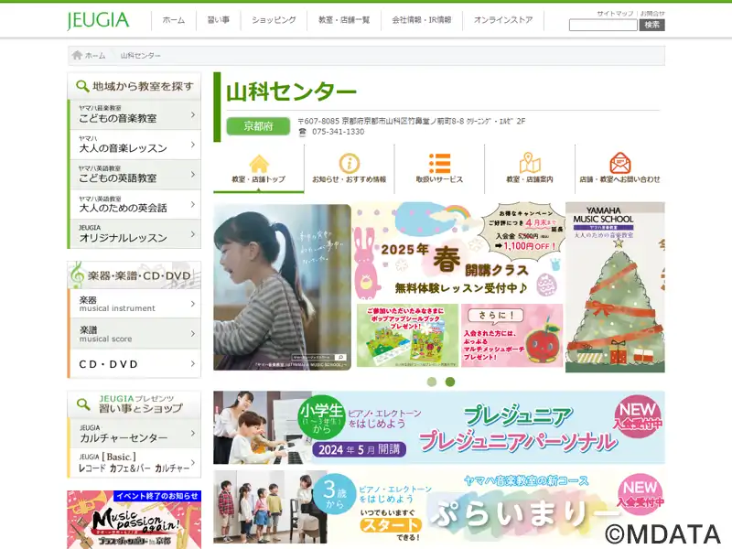732x549 pixels.
Task: Open the 教室・店舗案内 map icon
Action: 530,163
